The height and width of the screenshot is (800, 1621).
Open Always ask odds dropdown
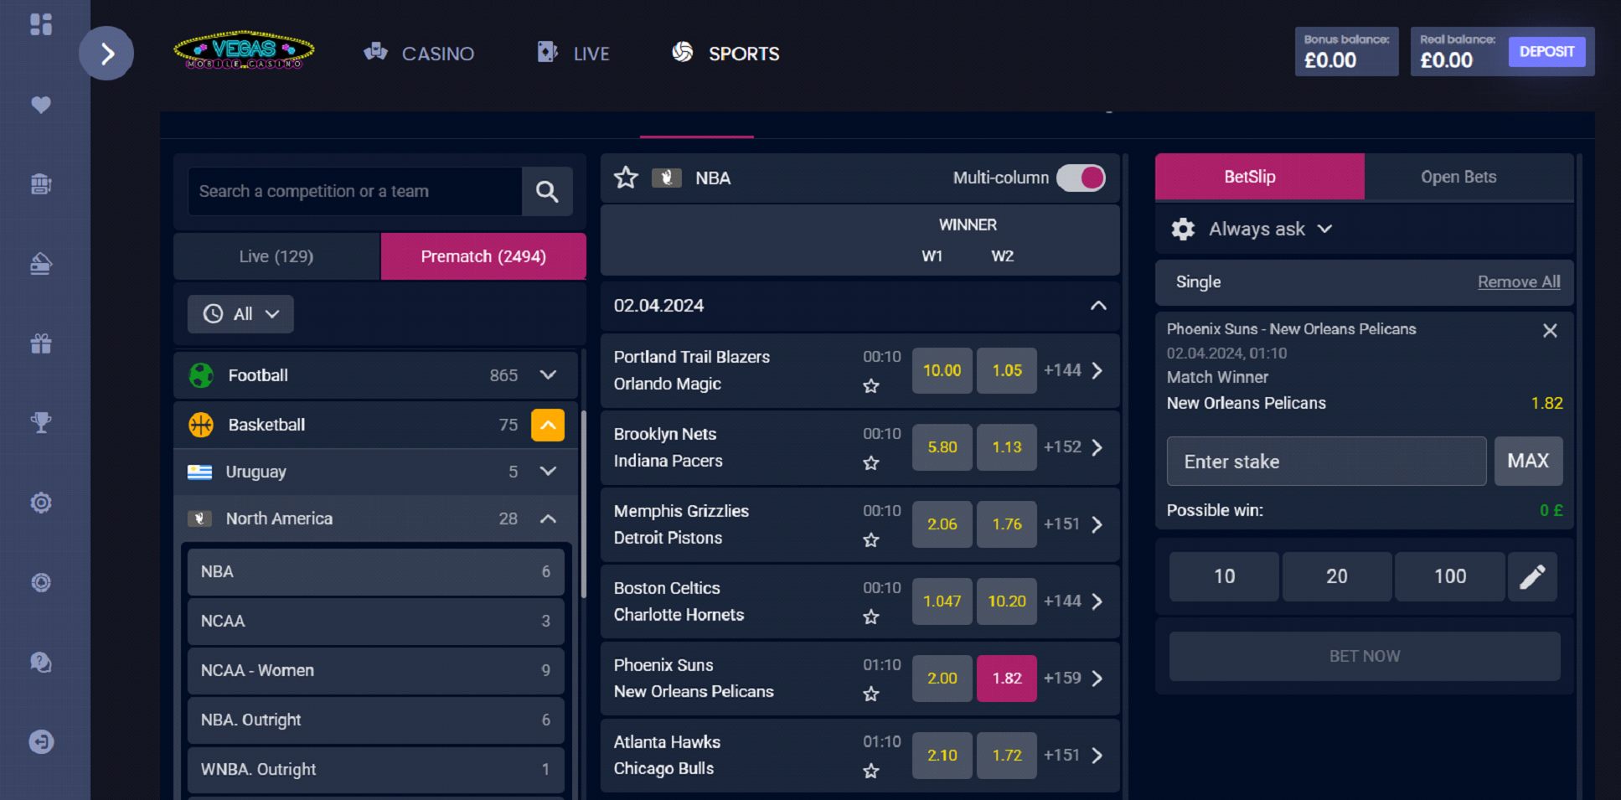pos(1269,229)
